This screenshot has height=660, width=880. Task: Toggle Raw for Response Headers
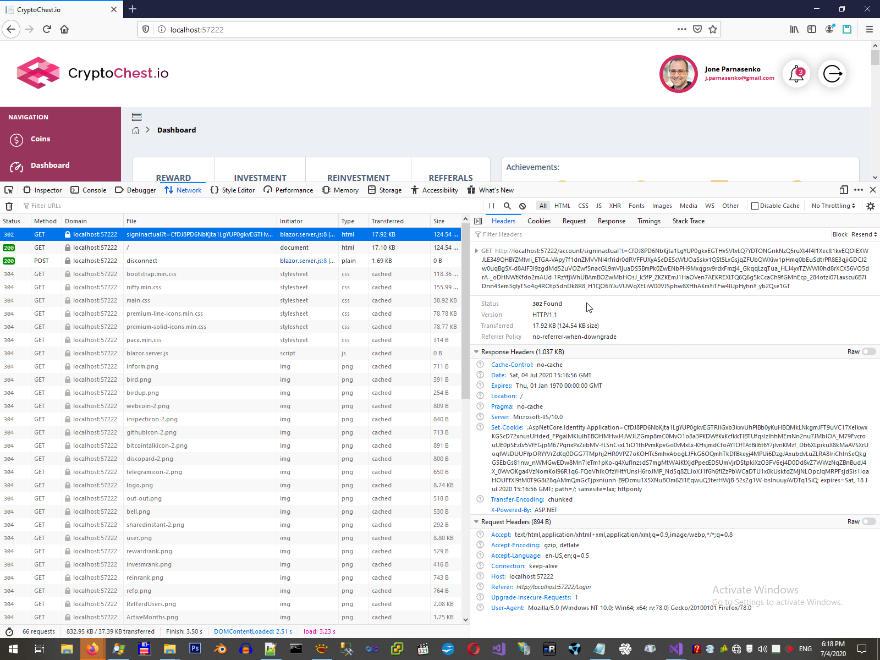[x=869, y=351]
